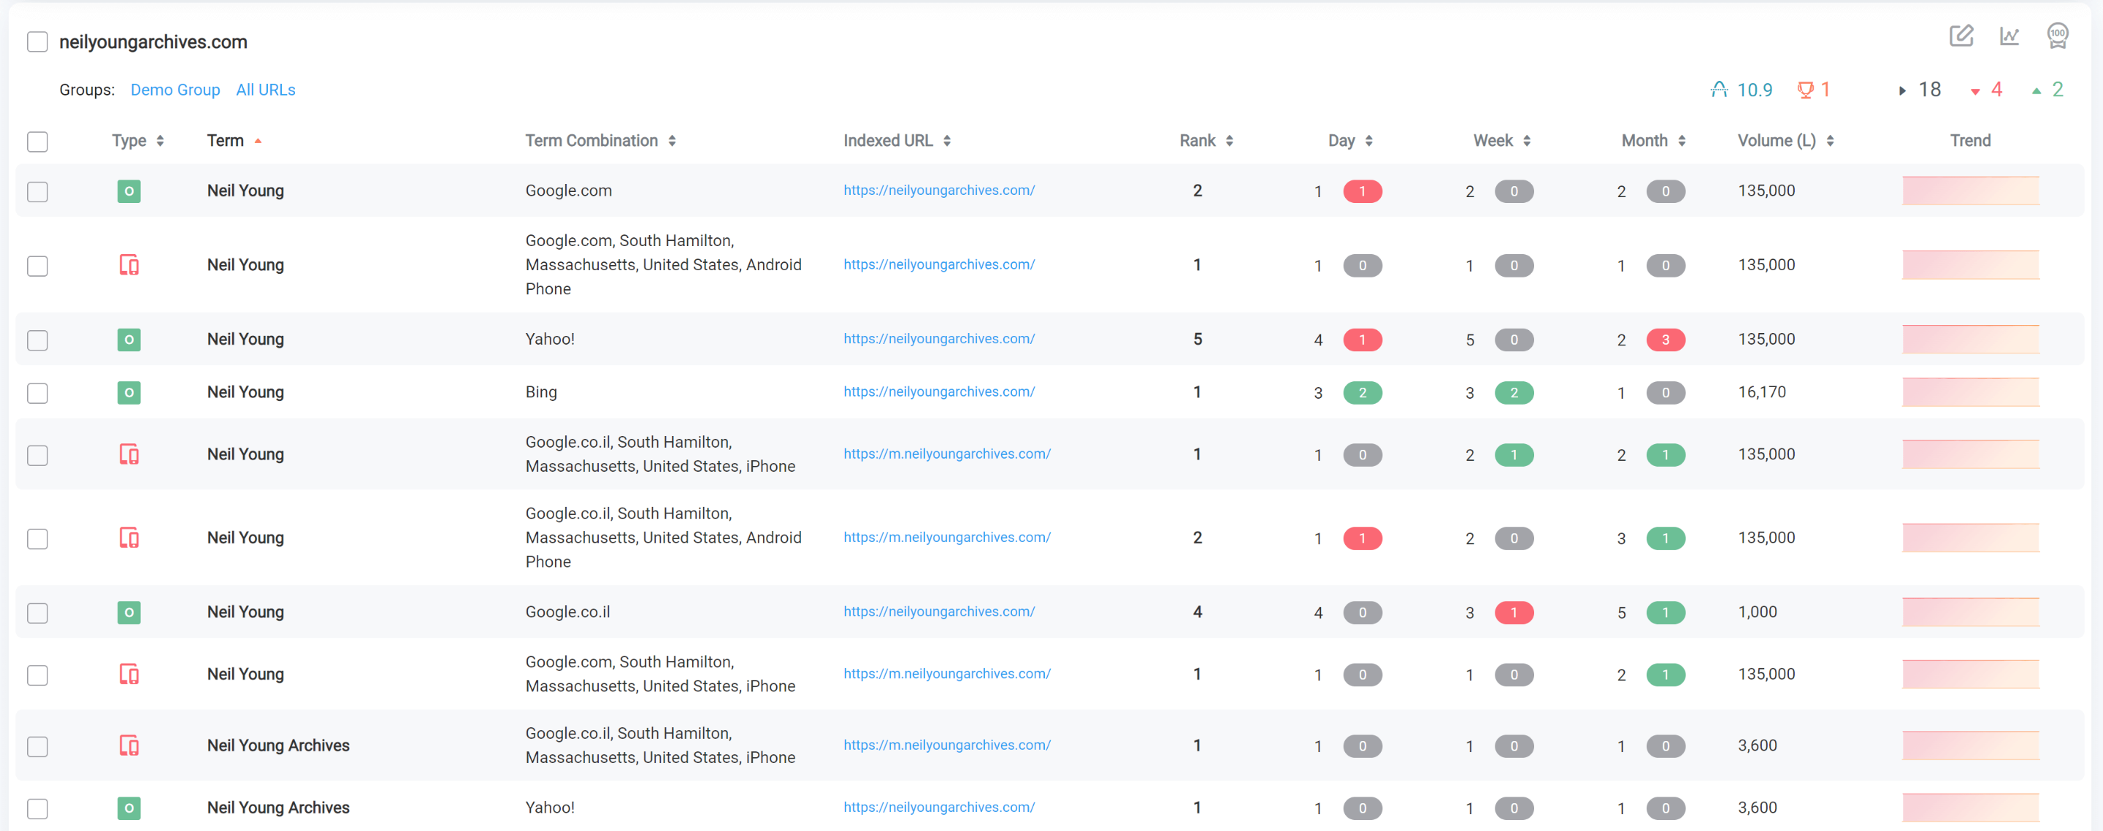Select checkbox for Neil Young Google.co.il iPhone row

click(x=37, y=456)
